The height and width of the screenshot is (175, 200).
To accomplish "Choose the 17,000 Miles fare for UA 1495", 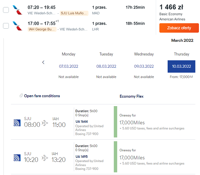I will click(x=132, y=158).
